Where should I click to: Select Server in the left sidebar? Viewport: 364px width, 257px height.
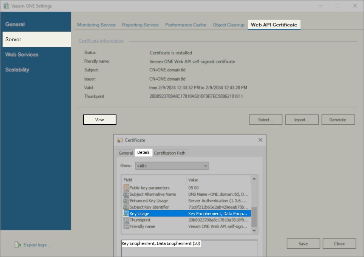(37, 39)
